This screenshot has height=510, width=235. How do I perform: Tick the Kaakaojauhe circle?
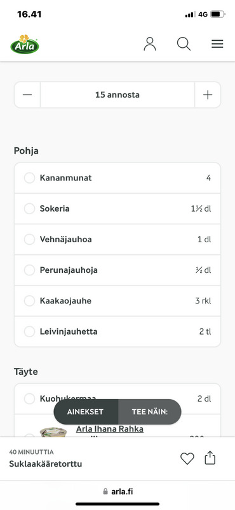point(29,301)
